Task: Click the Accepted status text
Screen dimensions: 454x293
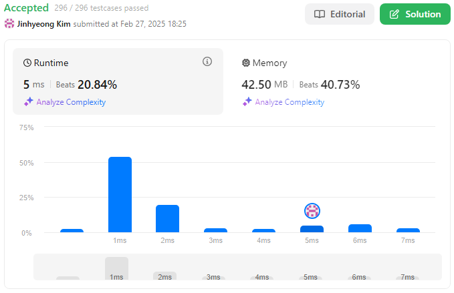Action: 26,8
